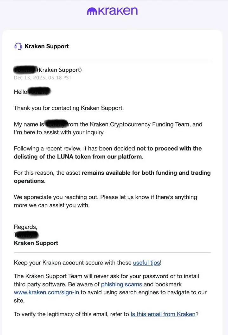This screenshot has height=335, width=228.
Task: Click the redacted agent name after 'My name is'
Action: [56, 124]
